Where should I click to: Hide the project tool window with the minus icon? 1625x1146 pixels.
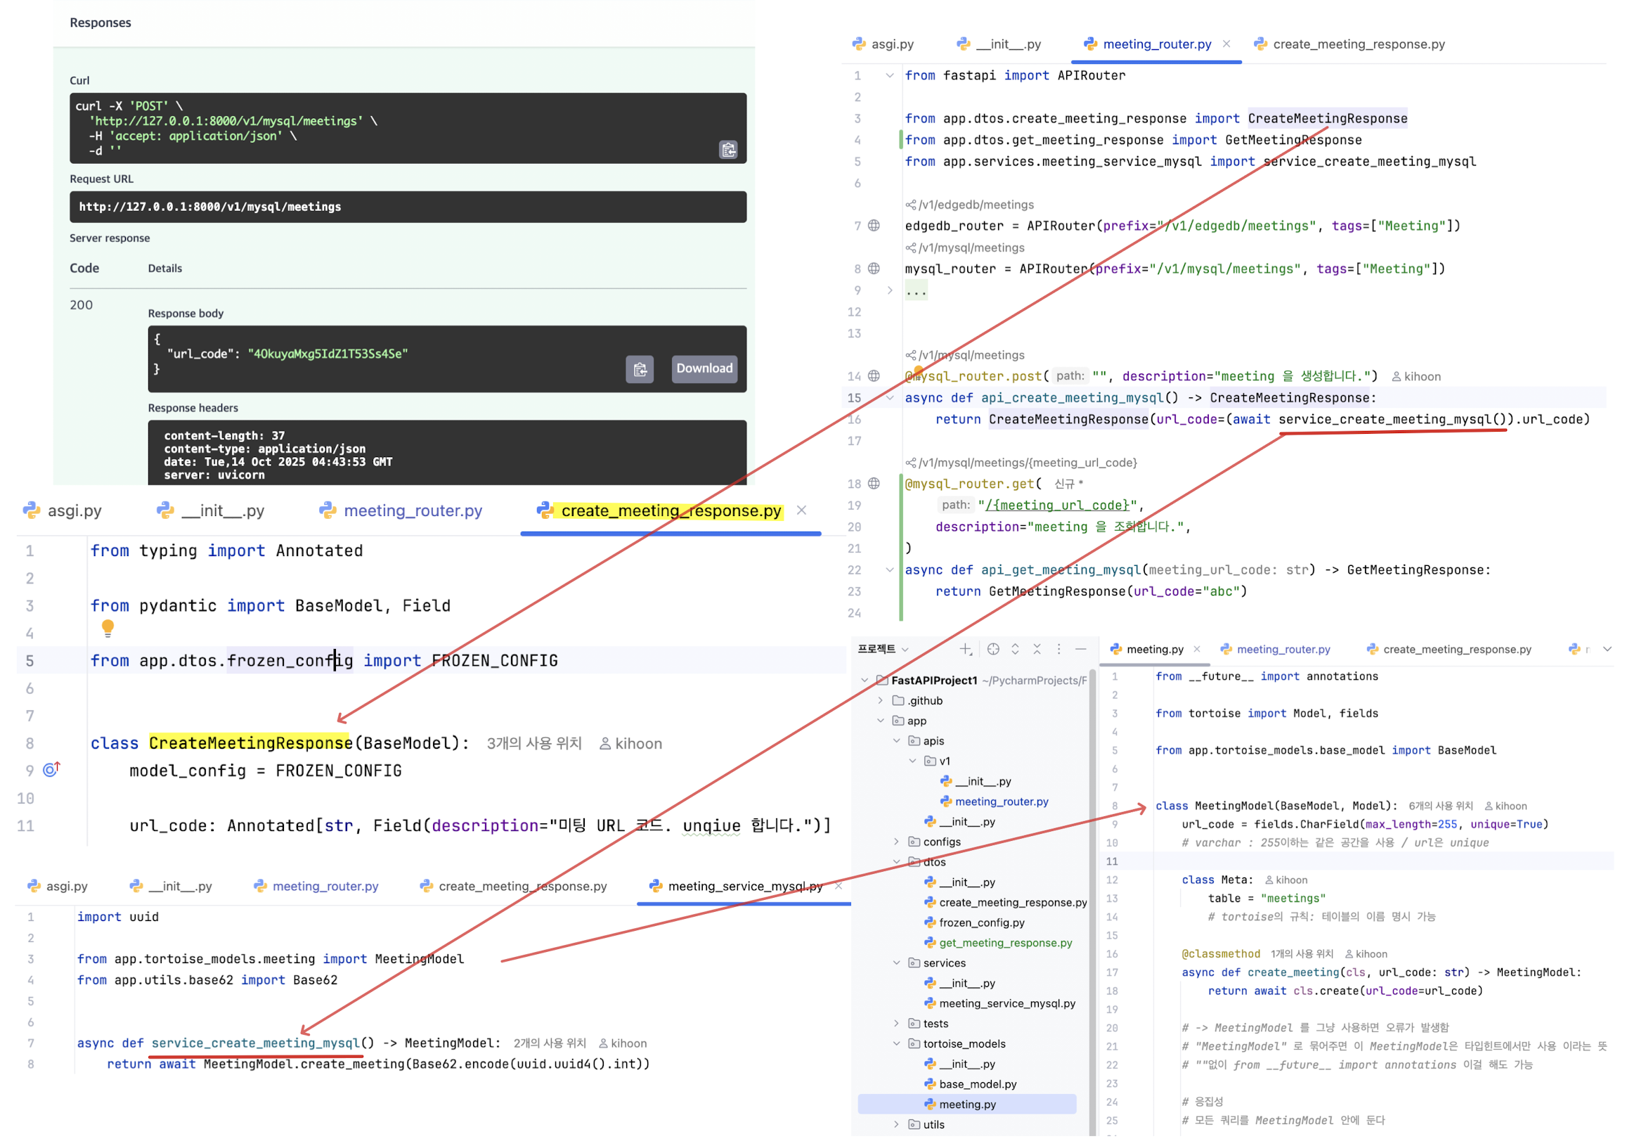pyautogui.click(x=1081, y=649)
